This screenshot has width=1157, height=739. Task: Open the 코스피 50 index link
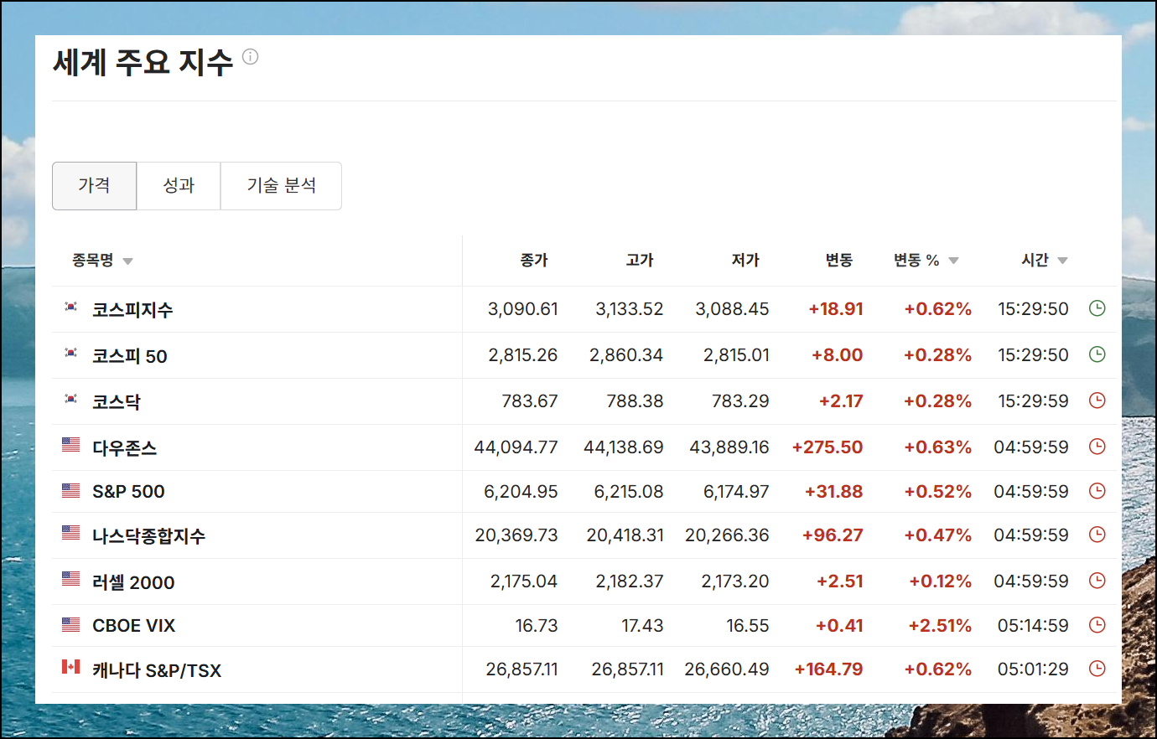point(130,356)
